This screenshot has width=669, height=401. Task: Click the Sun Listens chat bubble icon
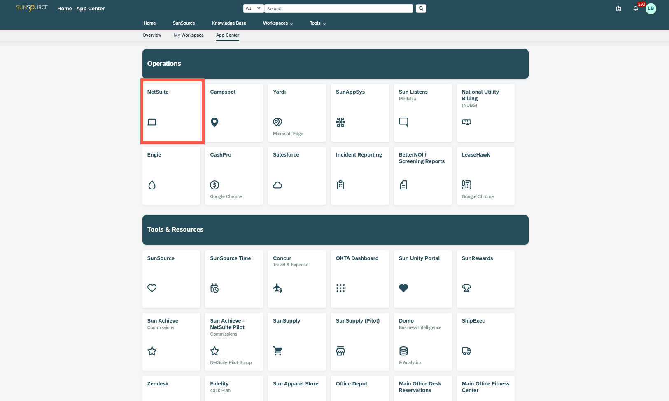click(x=403, y=122)
